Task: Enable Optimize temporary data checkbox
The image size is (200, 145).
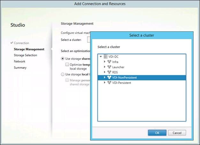Action: click(x=67, y=64)
